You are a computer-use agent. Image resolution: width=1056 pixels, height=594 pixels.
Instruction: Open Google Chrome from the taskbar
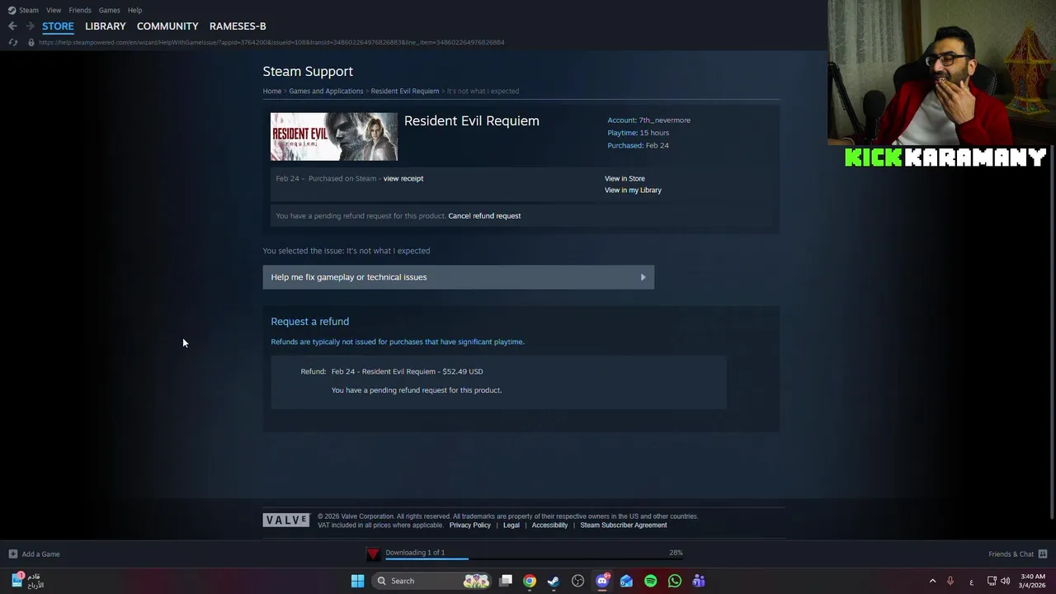point(530,581)
